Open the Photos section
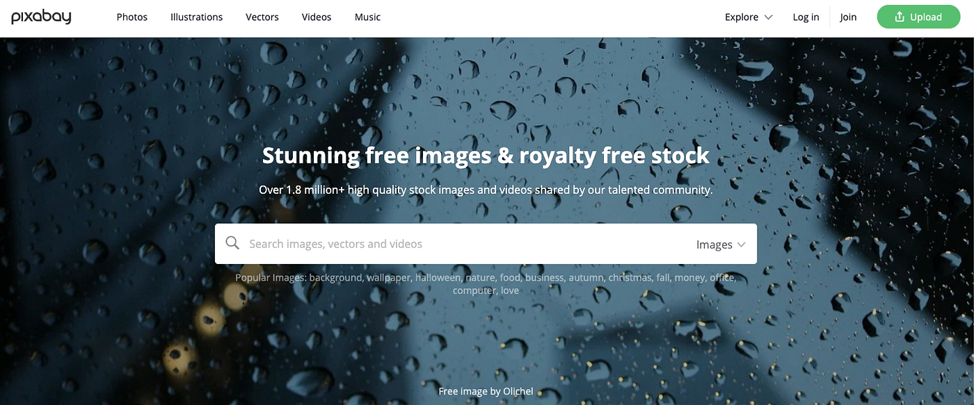 [132, 17]
